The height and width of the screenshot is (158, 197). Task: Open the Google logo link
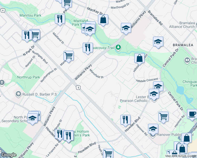[x=9, y=155]
